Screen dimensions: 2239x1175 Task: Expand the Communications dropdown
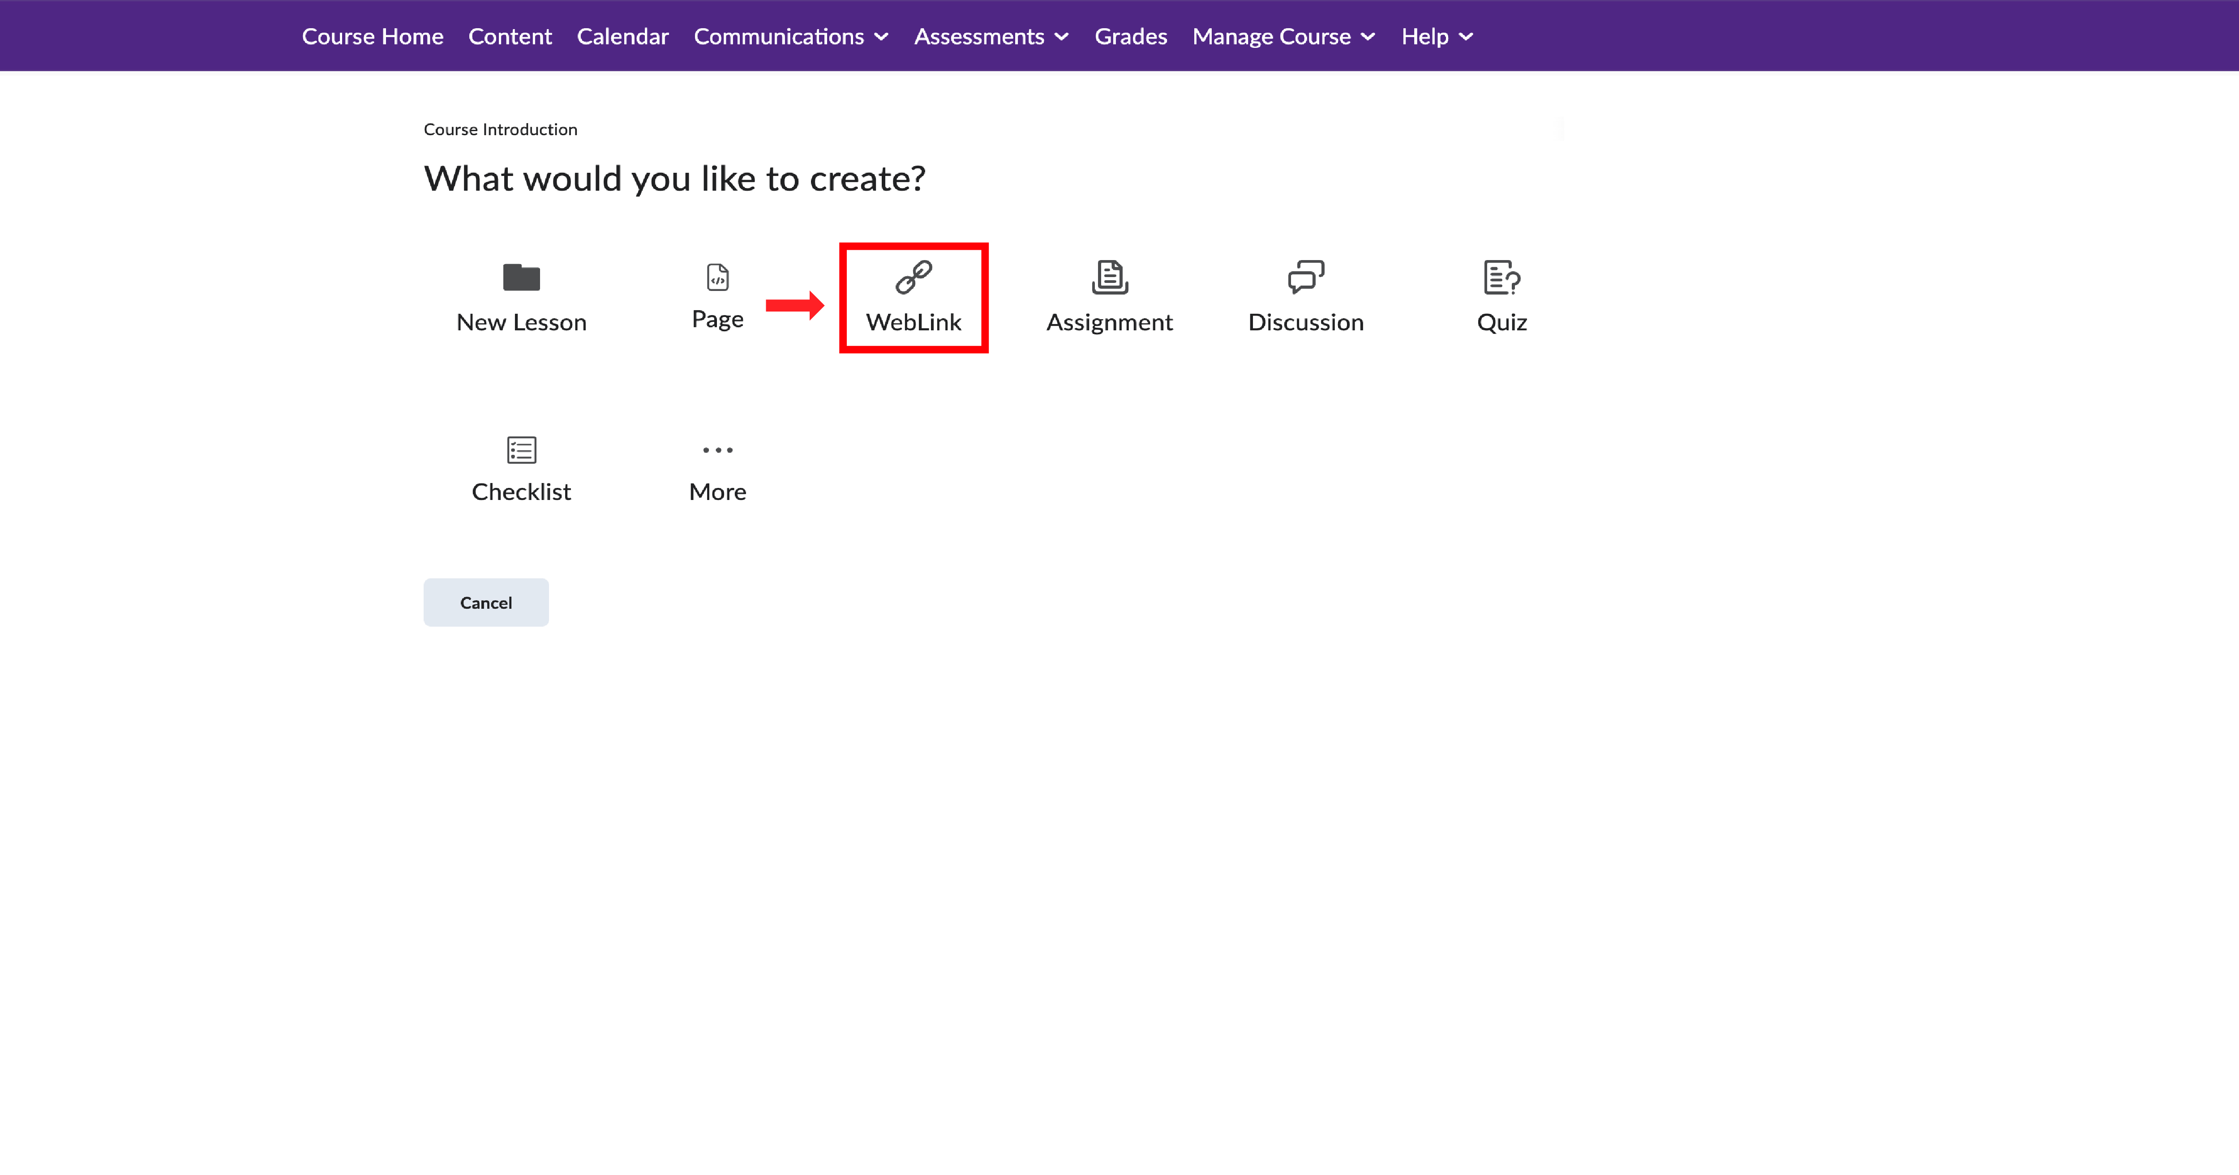pyautogui.click(x=790, y=36)
